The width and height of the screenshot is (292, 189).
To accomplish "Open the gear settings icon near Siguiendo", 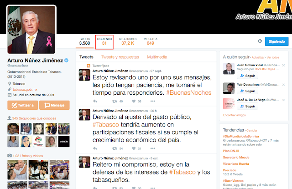I will point(260,41).
